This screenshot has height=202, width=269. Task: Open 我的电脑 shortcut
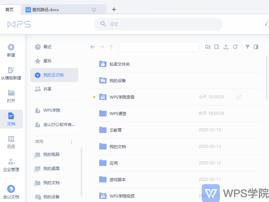(54, 155)
